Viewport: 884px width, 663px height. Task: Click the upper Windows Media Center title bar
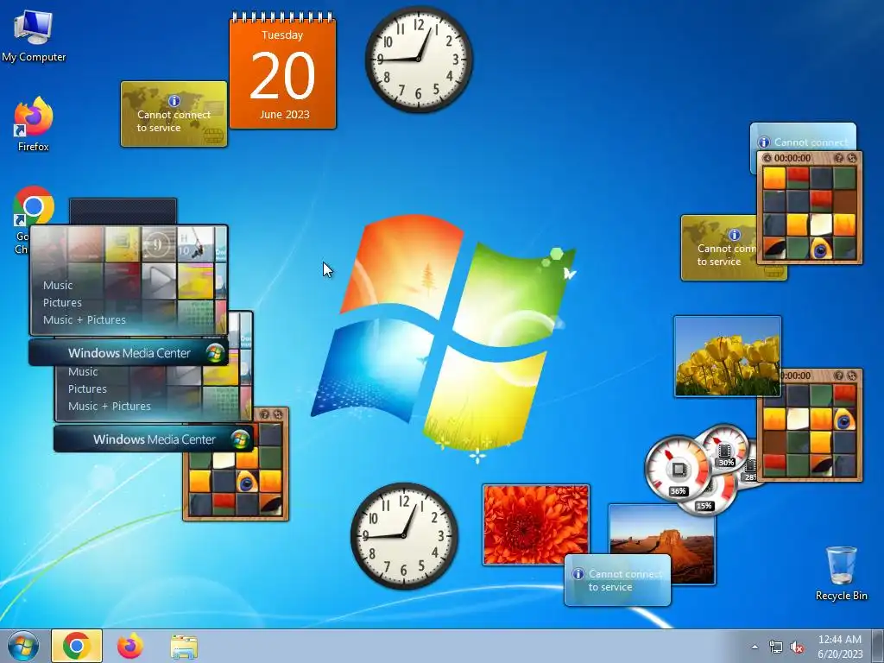[x=129, y=353]
